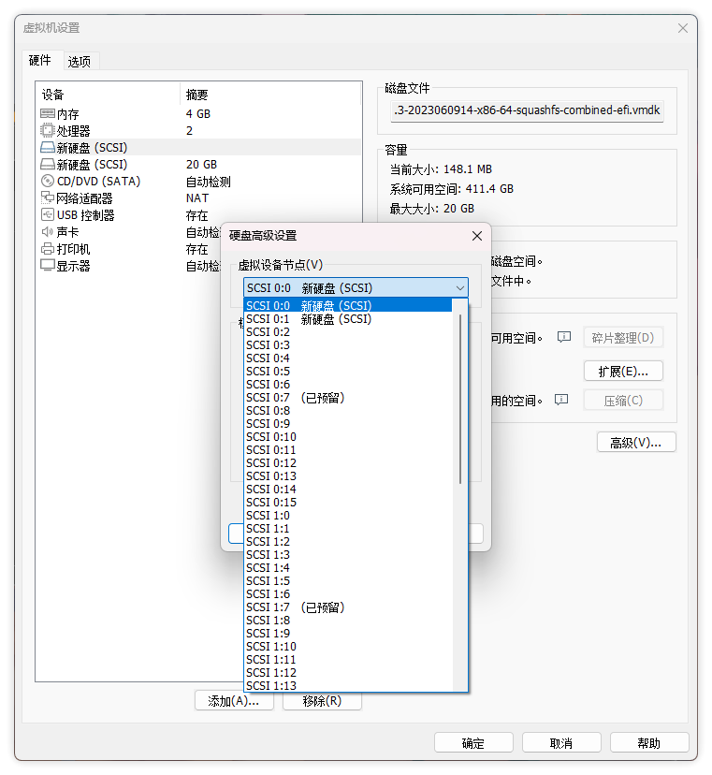This screenshot has width=712, height=775.
Task: Click the info tooltip icon next to 压缩
Action: (x=561, y=400)
